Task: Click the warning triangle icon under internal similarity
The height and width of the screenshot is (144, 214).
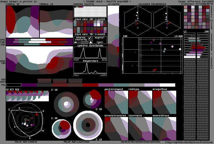Action: (90, 42)
